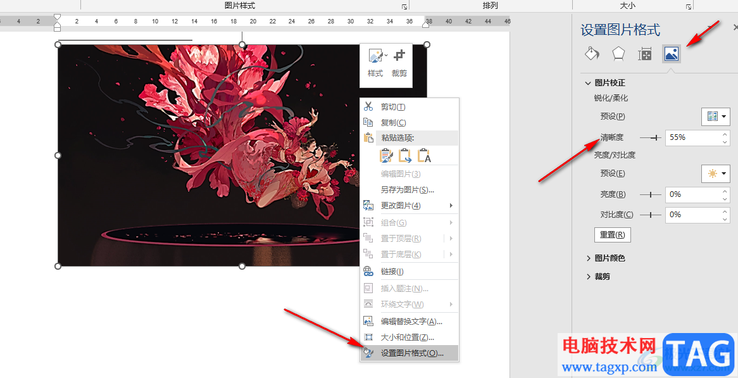Click link globe icon beside 链接
Screen dimensions: 738x378
(x=368, y=272)
